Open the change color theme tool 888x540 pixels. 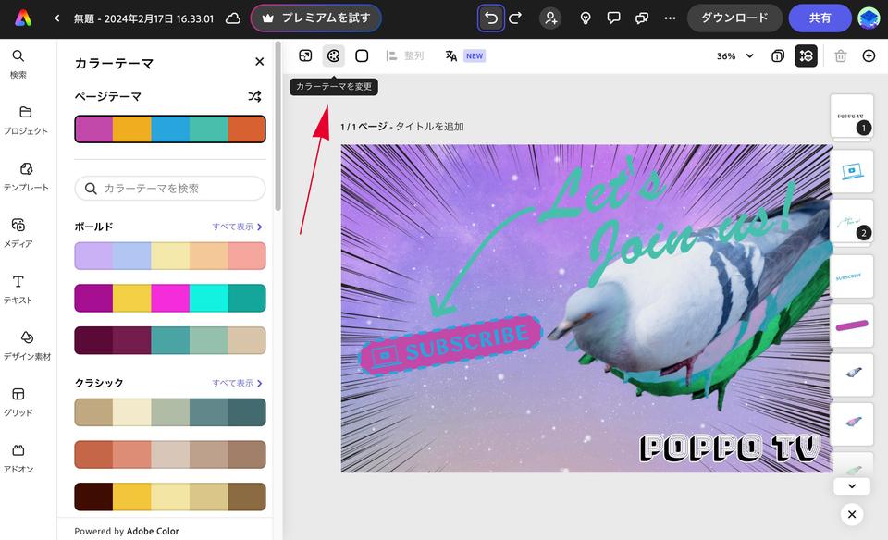pos(333,55)
